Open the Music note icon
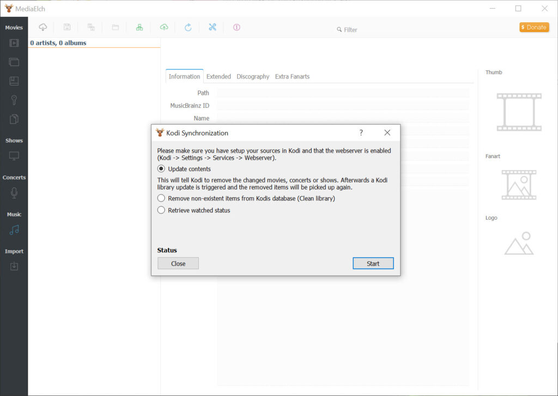Screen dimensions: 558x396 click(x=14, y=230)
